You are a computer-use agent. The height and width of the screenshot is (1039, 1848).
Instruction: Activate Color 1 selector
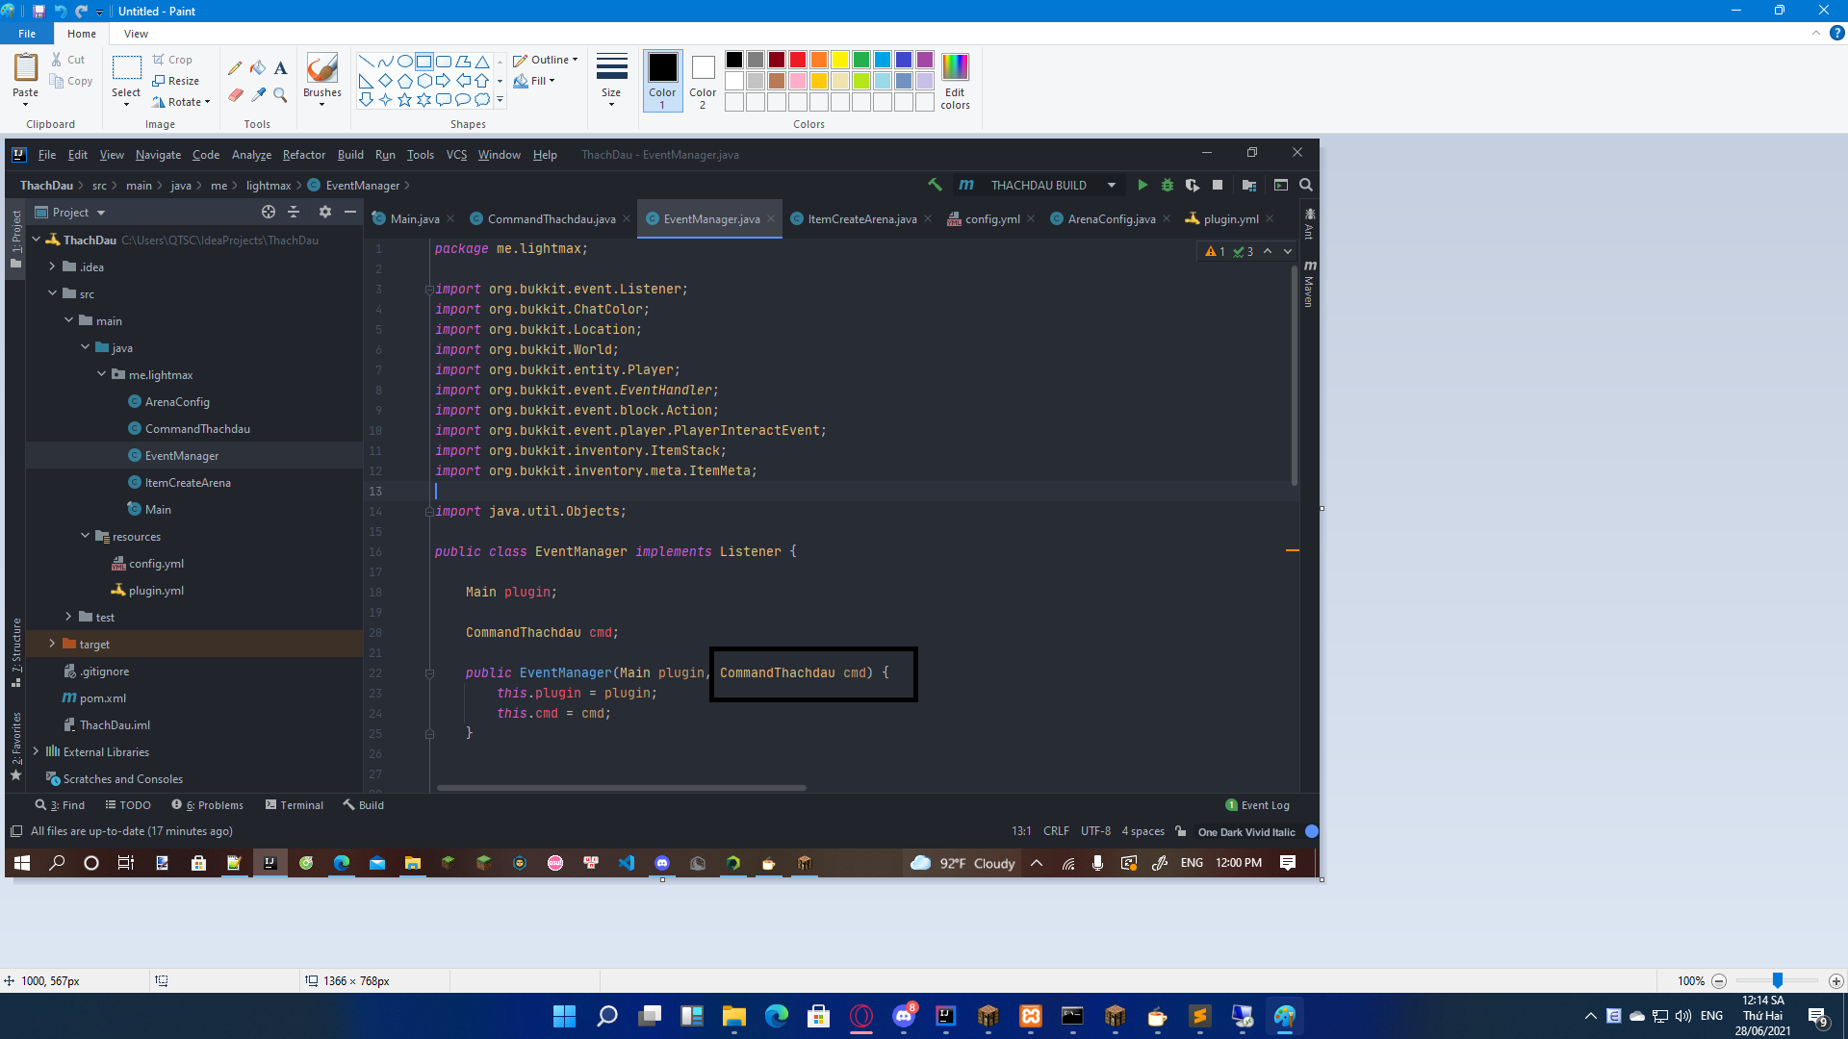662,81
